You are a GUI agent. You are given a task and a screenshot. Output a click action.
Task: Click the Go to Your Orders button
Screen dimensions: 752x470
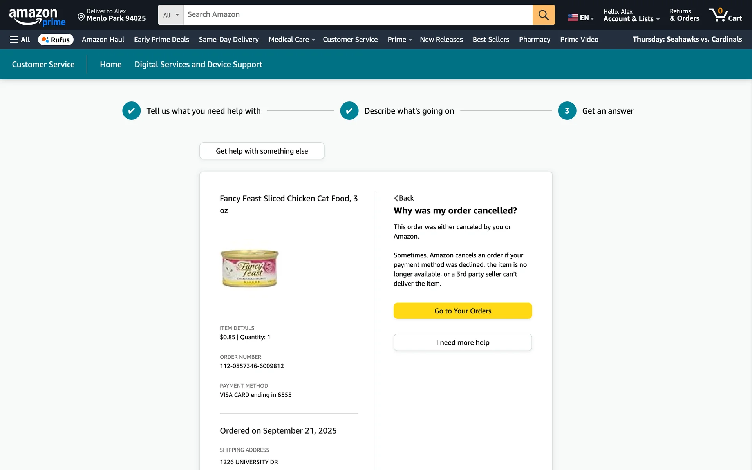(463, 311)
